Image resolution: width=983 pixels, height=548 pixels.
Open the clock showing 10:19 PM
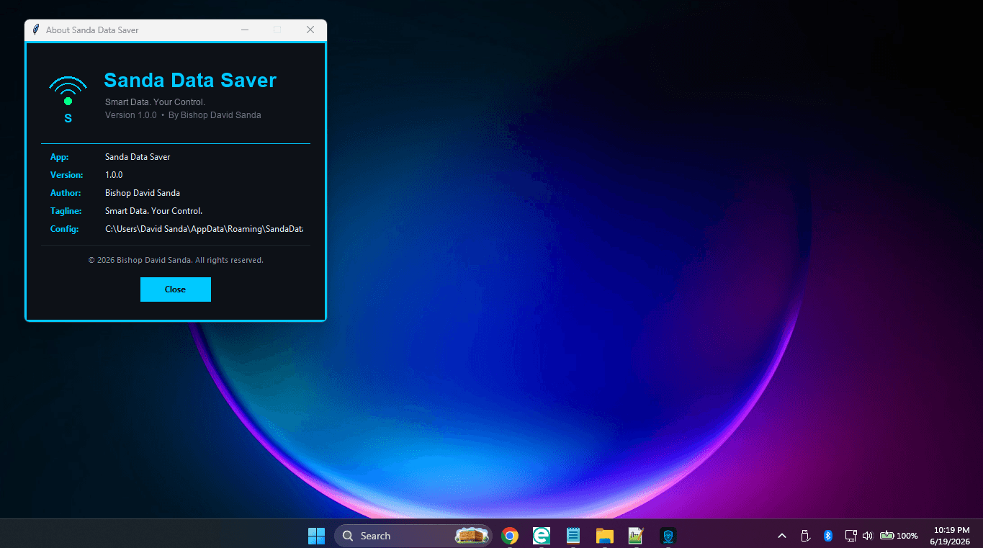[x=951, y=536]
